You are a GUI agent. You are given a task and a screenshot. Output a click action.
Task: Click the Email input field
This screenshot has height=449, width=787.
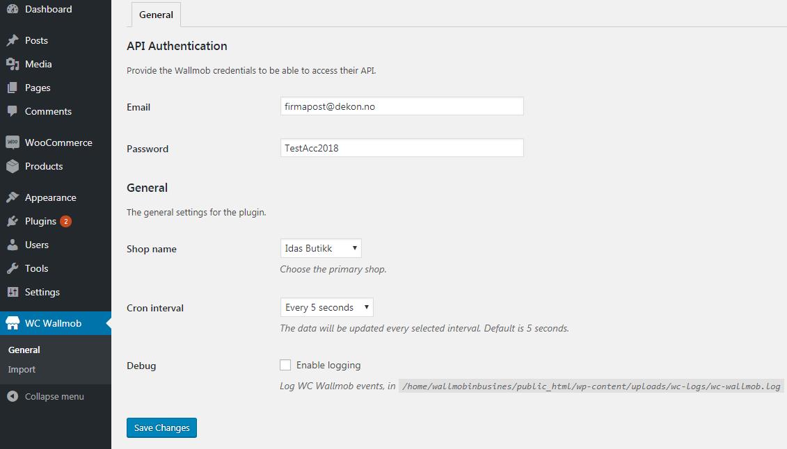pyautogui.click(x=402, y=106)
